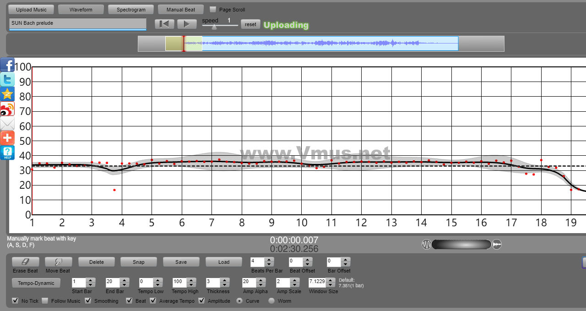Open the Waveform view
586x311 pixels.
[81, 10]
